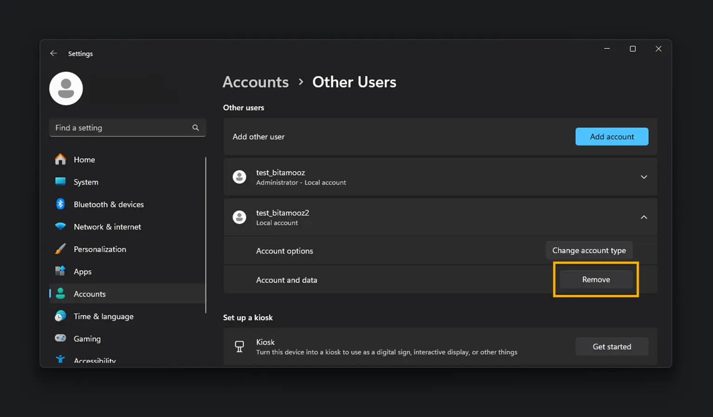Image resolution: width=713 pixels, height=417 pixels.
Task: Click the Home icon in sidebar
Action: pos(60,159)
